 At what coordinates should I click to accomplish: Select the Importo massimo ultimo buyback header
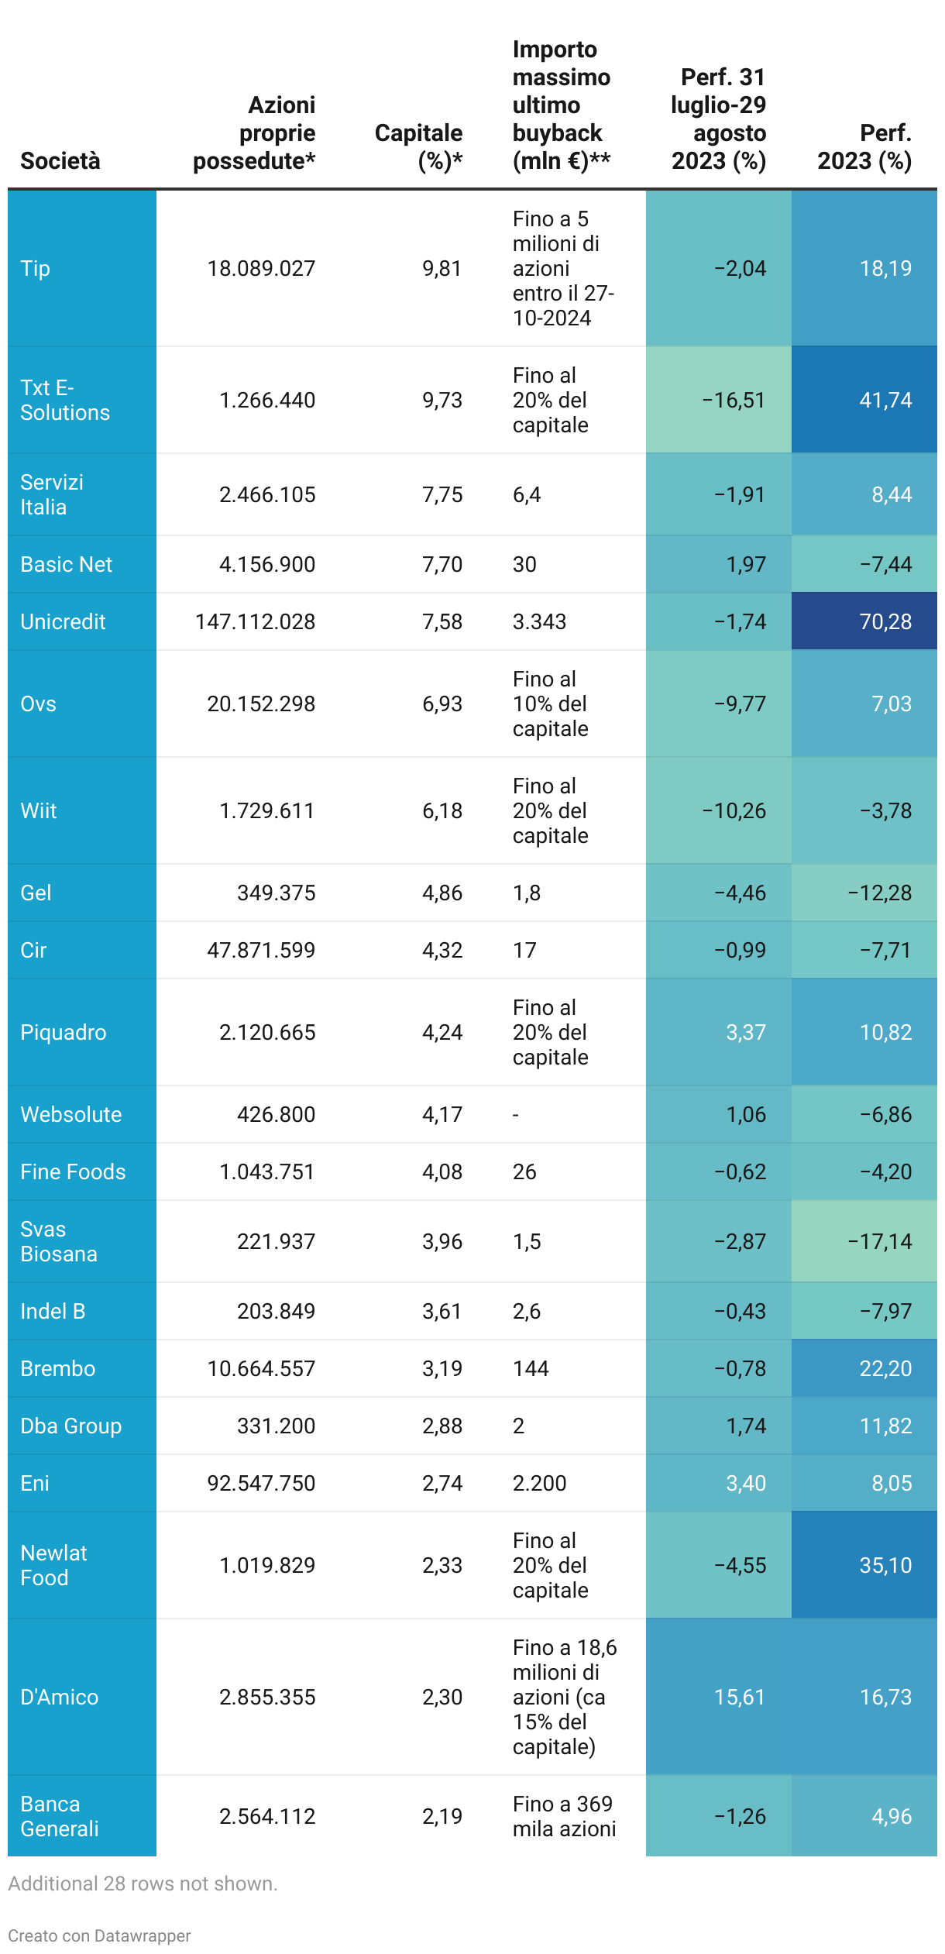tap(562, 105)
